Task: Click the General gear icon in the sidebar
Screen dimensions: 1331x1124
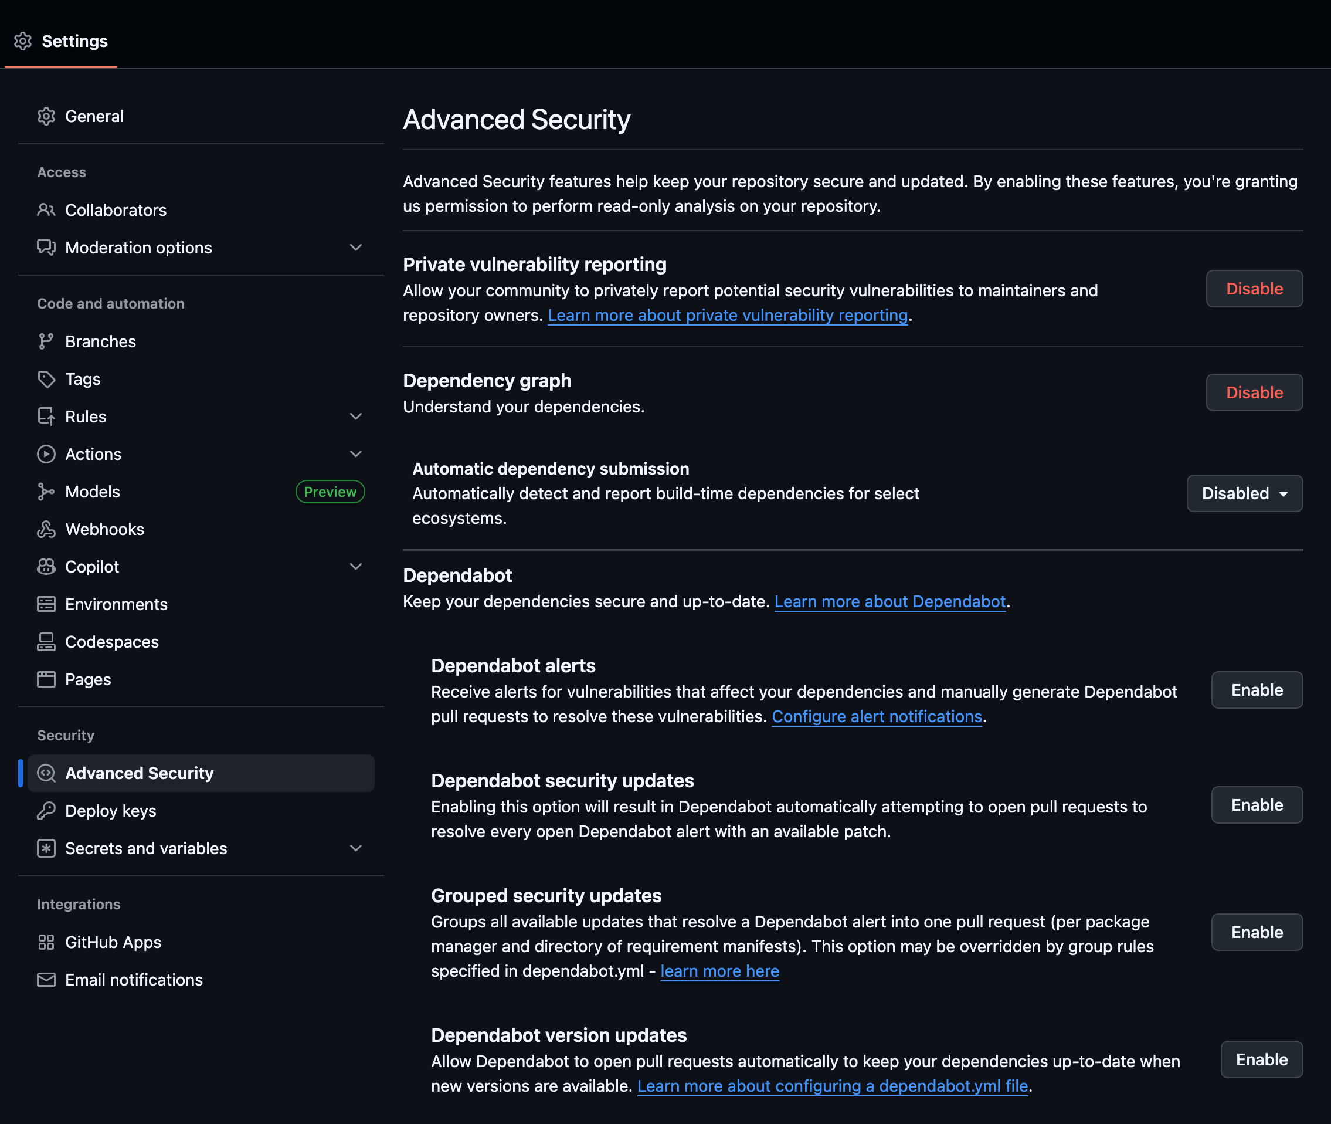Action: (46, 116)
